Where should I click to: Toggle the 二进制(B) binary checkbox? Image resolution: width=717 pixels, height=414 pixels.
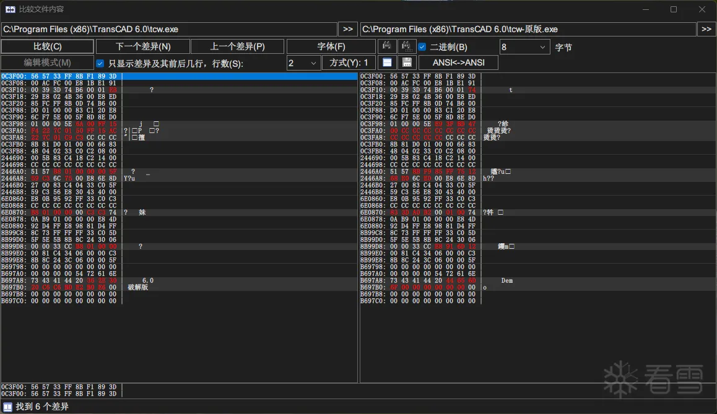(x=422, y=46)
